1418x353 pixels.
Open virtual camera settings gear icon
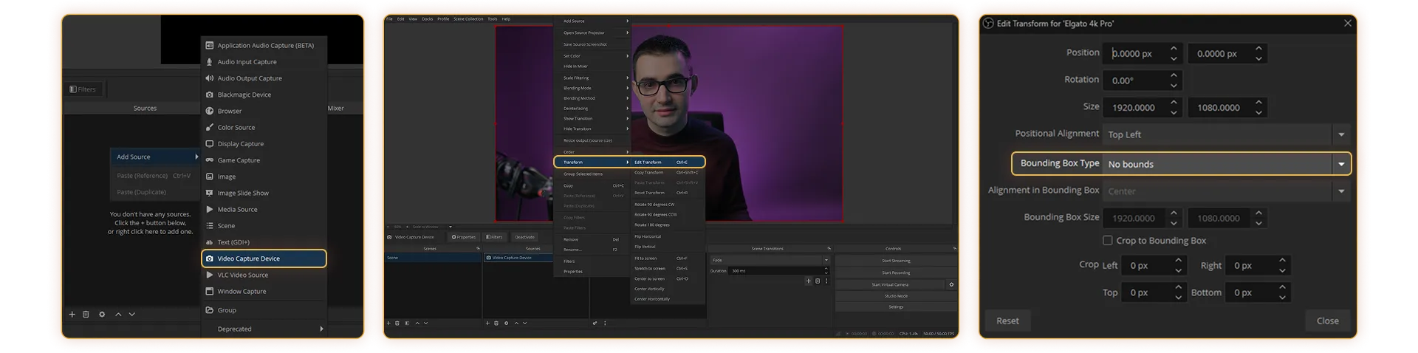951,284
